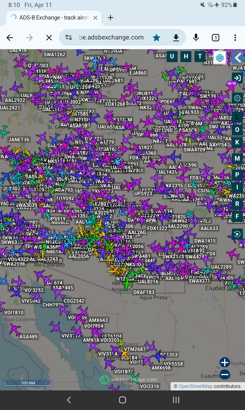Open the map settings gear

point(237,98)
